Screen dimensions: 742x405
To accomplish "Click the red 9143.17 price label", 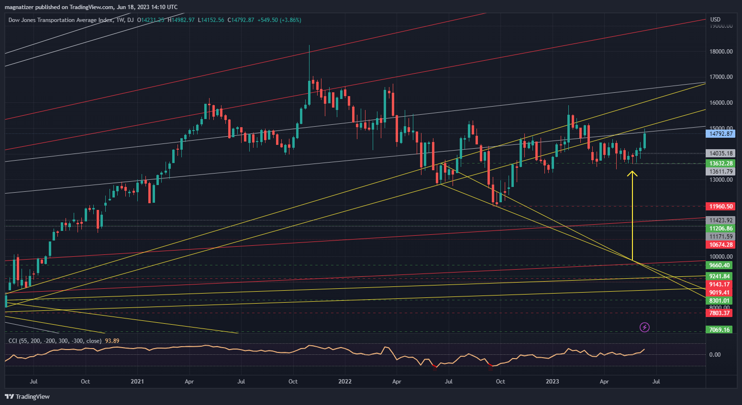I will [x=719, y=285].
